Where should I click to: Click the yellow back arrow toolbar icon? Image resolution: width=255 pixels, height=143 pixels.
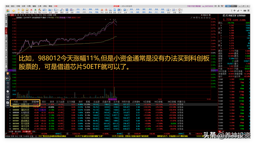14,11
